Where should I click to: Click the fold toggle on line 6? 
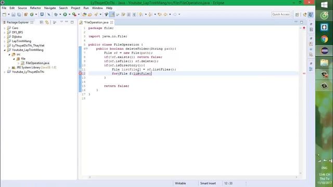pyautogui.click(x=87, y=49)
